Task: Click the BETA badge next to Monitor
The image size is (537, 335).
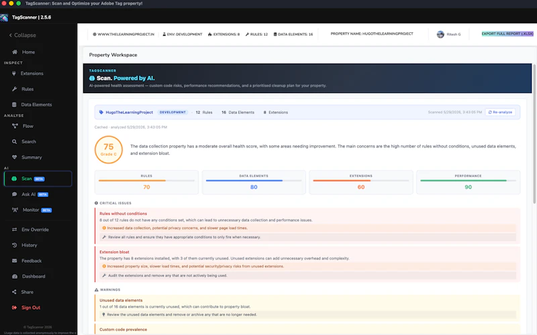Action: coord(46,210)
